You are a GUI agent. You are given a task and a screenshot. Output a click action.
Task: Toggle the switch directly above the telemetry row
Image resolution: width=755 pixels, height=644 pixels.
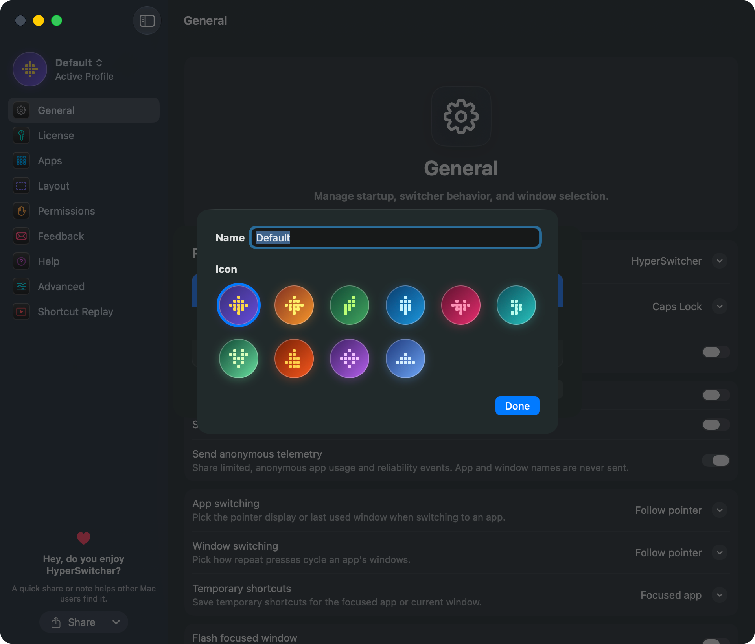[716, 425]
